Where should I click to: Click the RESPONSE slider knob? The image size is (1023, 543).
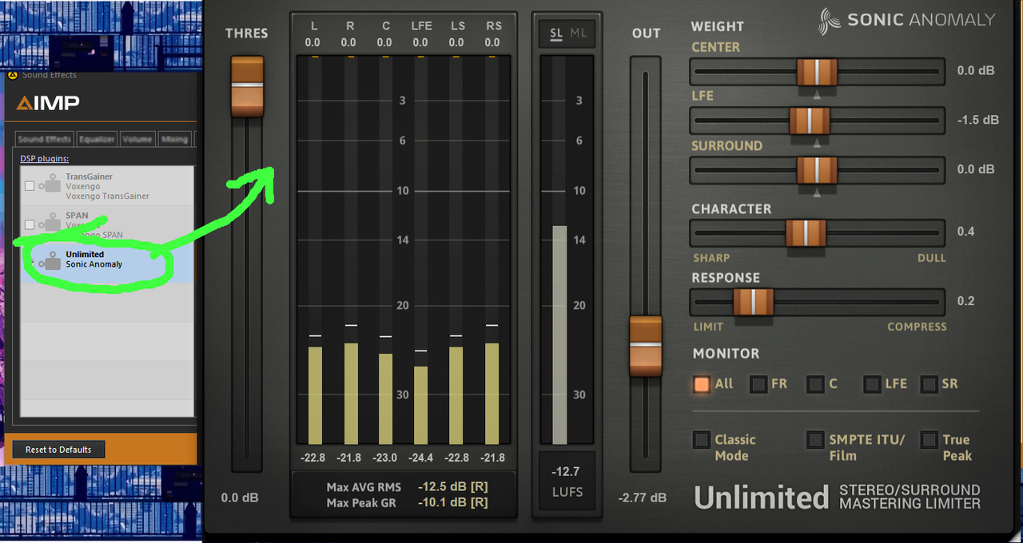pyautogui.click(x=753, y=302)
